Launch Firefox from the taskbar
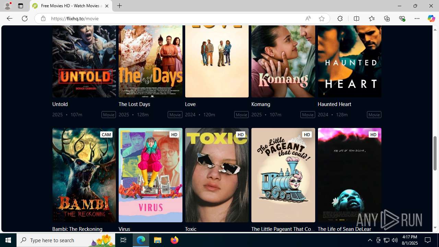The image size is (439, 247). 175,240
